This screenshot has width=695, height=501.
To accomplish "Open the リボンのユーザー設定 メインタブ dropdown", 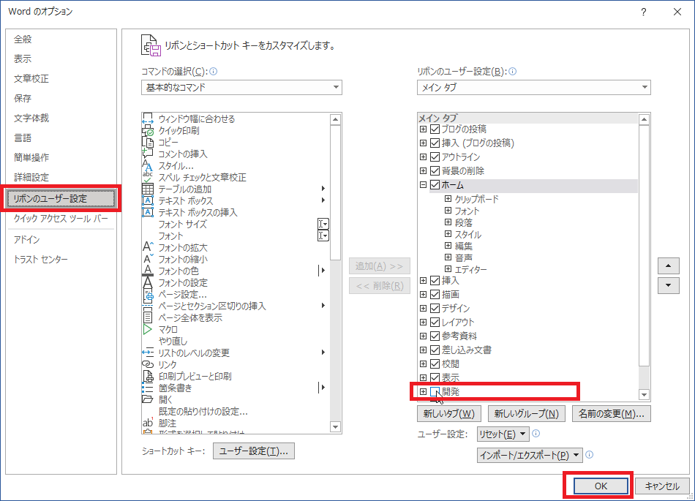I will (533, 87).
